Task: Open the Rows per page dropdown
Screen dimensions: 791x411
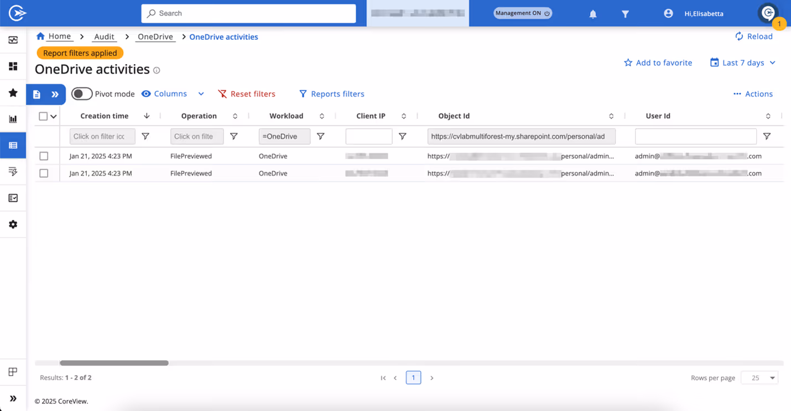Action: [x=759, y=377]
